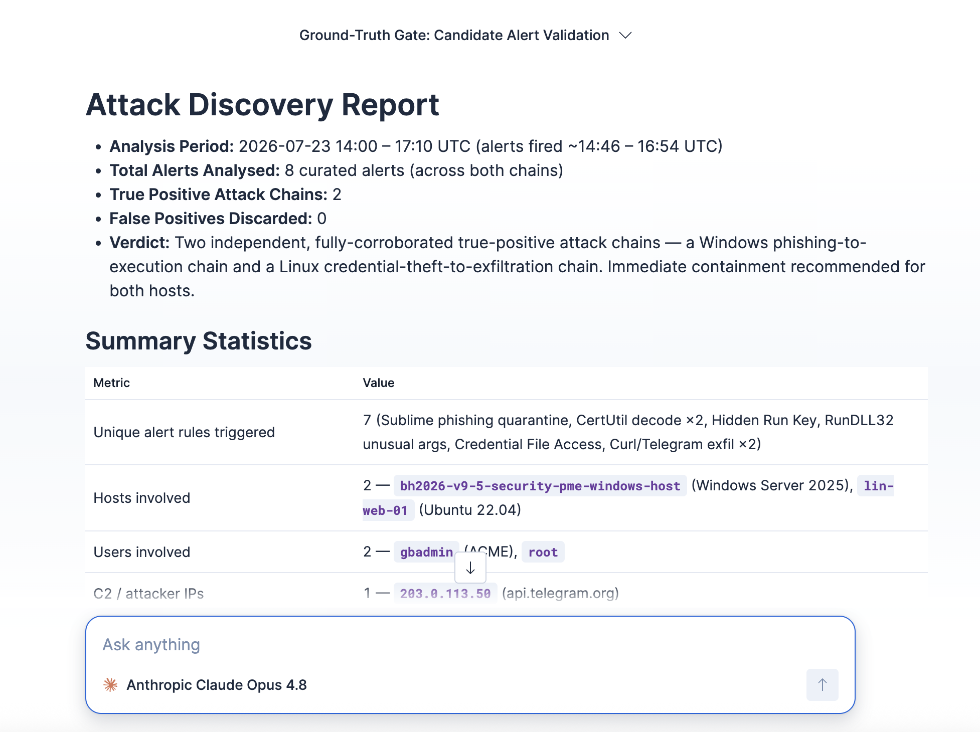Click the Analysis Period bullet line
980x732 pixels.
click(x=416, y=146)
